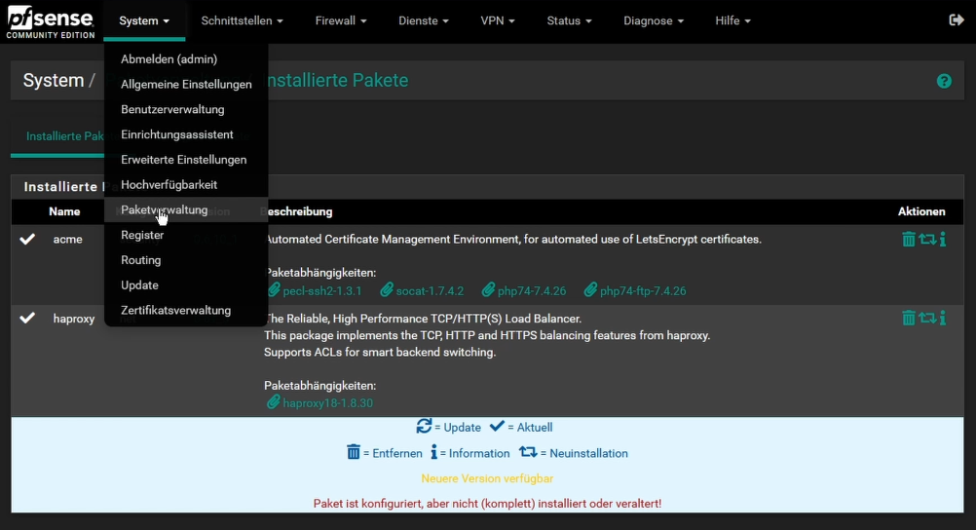Open the php74-7.4.26 dependency link
976x530 pixels.
[x=532, y=291]
